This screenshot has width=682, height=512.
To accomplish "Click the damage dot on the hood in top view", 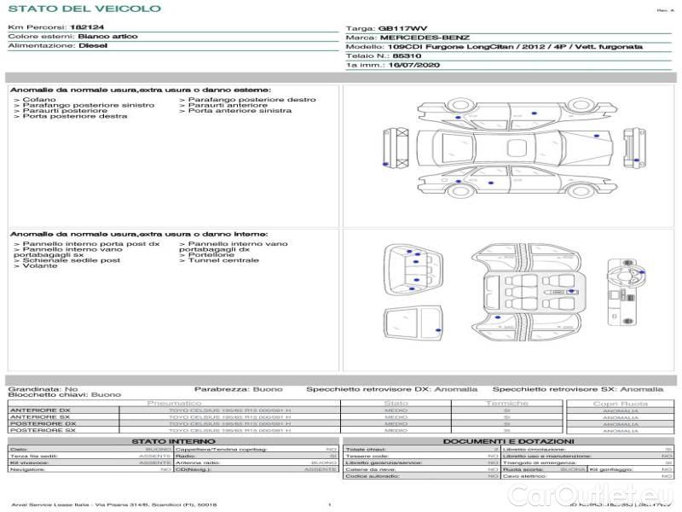I will coord(597,136).
